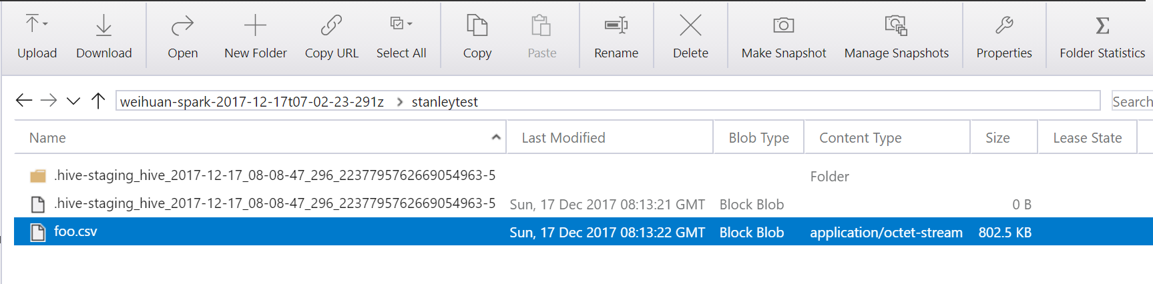Viewport: 1153px width, 284px height.
Task: Sort by Last Modified column
Action: pos(563,138)
